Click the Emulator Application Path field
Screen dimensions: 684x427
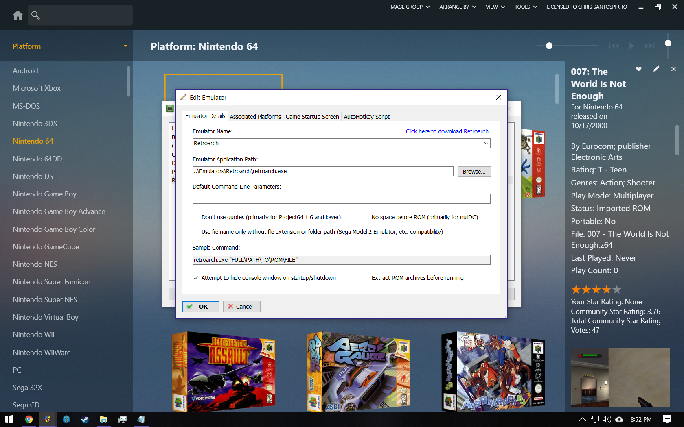coord(323,171)
